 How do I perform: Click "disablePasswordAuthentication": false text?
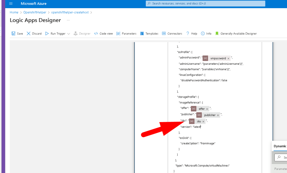[x=204, y=80]
